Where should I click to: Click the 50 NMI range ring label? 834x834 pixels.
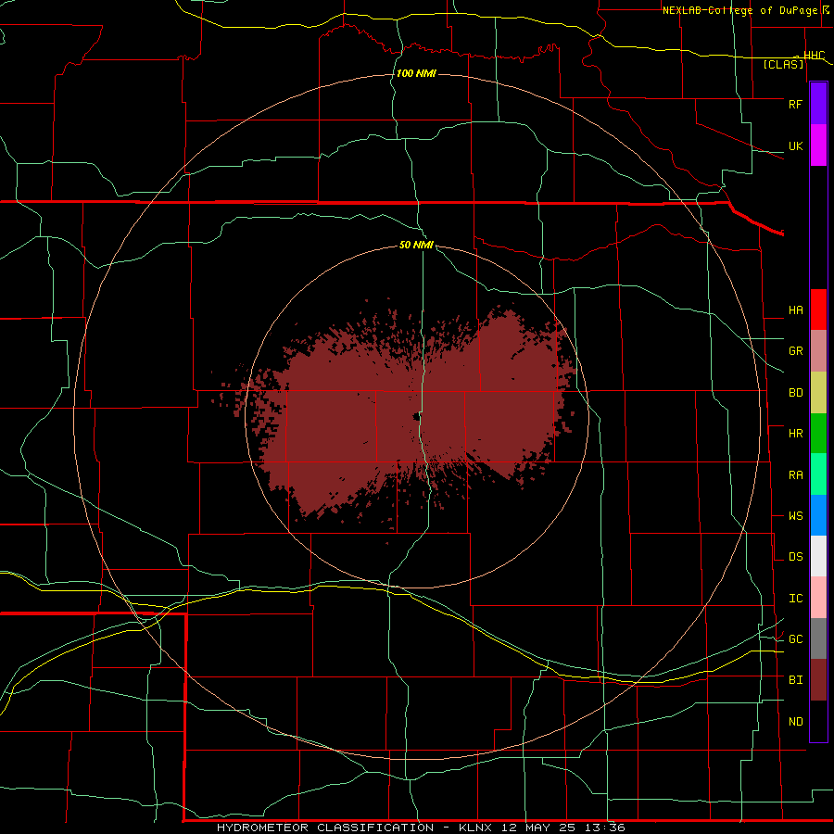(x=416, y=245)
